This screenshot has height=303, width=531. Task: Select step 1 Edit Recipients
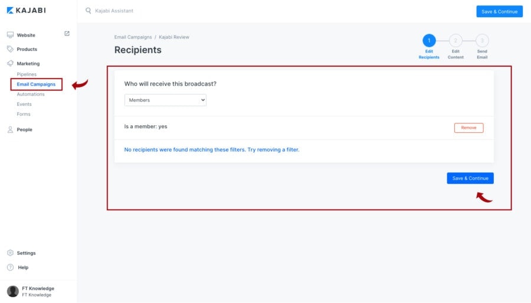429,47
